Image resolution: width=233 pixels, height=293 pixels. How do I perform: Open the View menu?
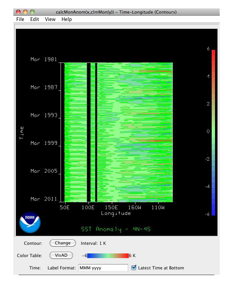click(50, 19)
